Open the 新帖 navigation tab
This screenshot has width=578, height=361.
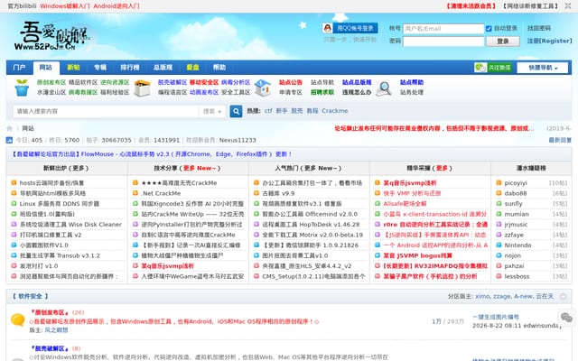pos(73,68)
